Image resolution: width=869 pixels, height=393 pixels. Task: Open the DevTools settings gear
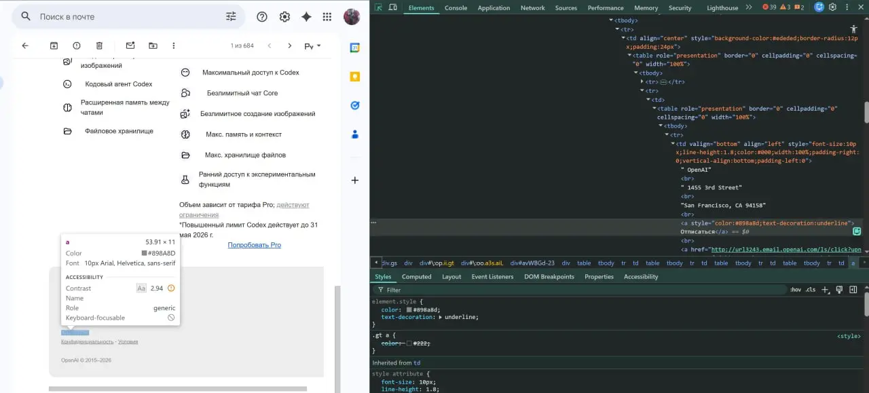click(832, 7)
